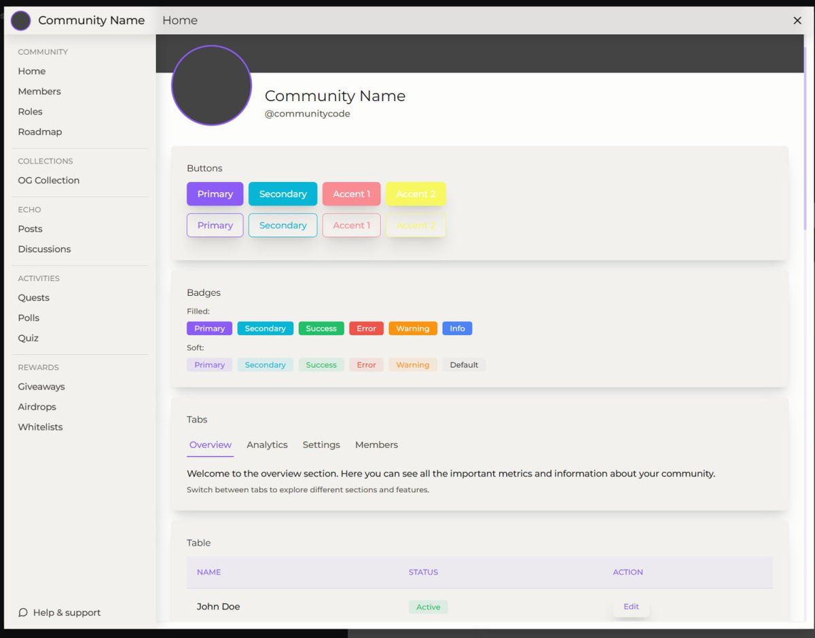Switch to the Settings tab

[321, 445]
